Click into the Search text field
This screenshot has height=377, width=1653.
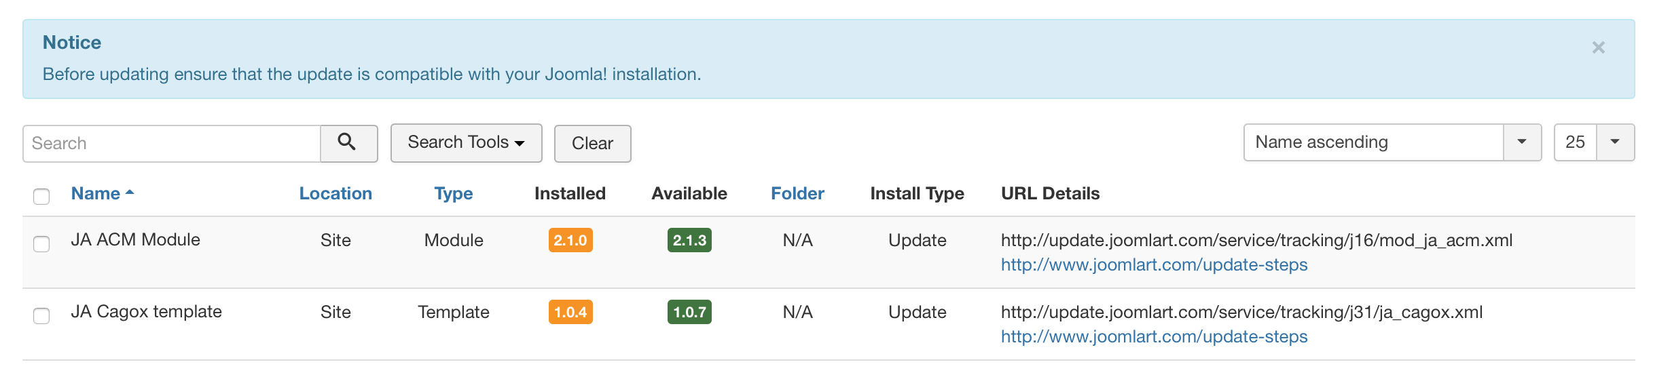tap(172, 144)
